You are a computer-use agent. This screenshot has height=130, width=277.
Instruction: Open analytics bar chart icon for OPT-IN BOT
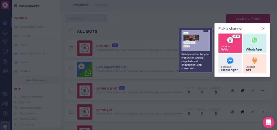click(233, 112)
